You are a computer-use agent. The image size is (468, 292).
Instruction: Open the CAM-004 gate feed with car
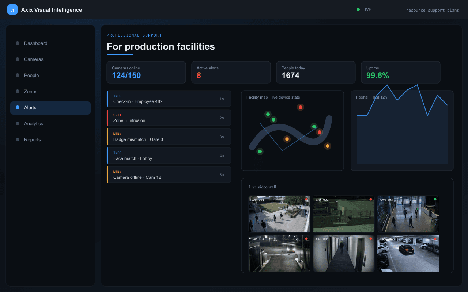point(279,253)
